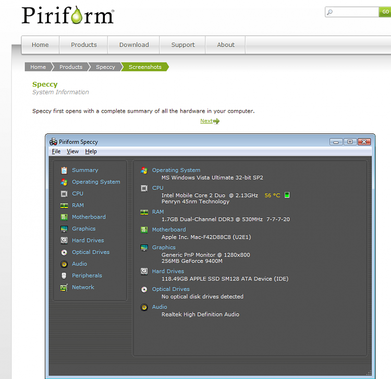
Task: Open the Products navigation tab
Action: (84, 45)
